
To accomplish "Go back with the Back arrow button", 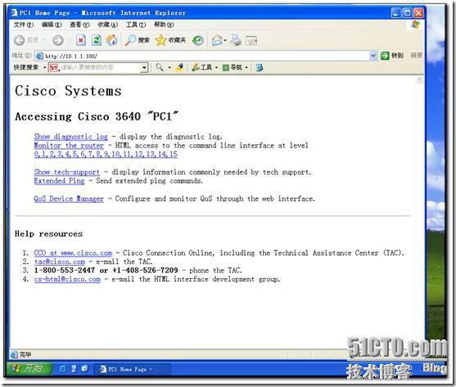I will (x=20, y=40).
